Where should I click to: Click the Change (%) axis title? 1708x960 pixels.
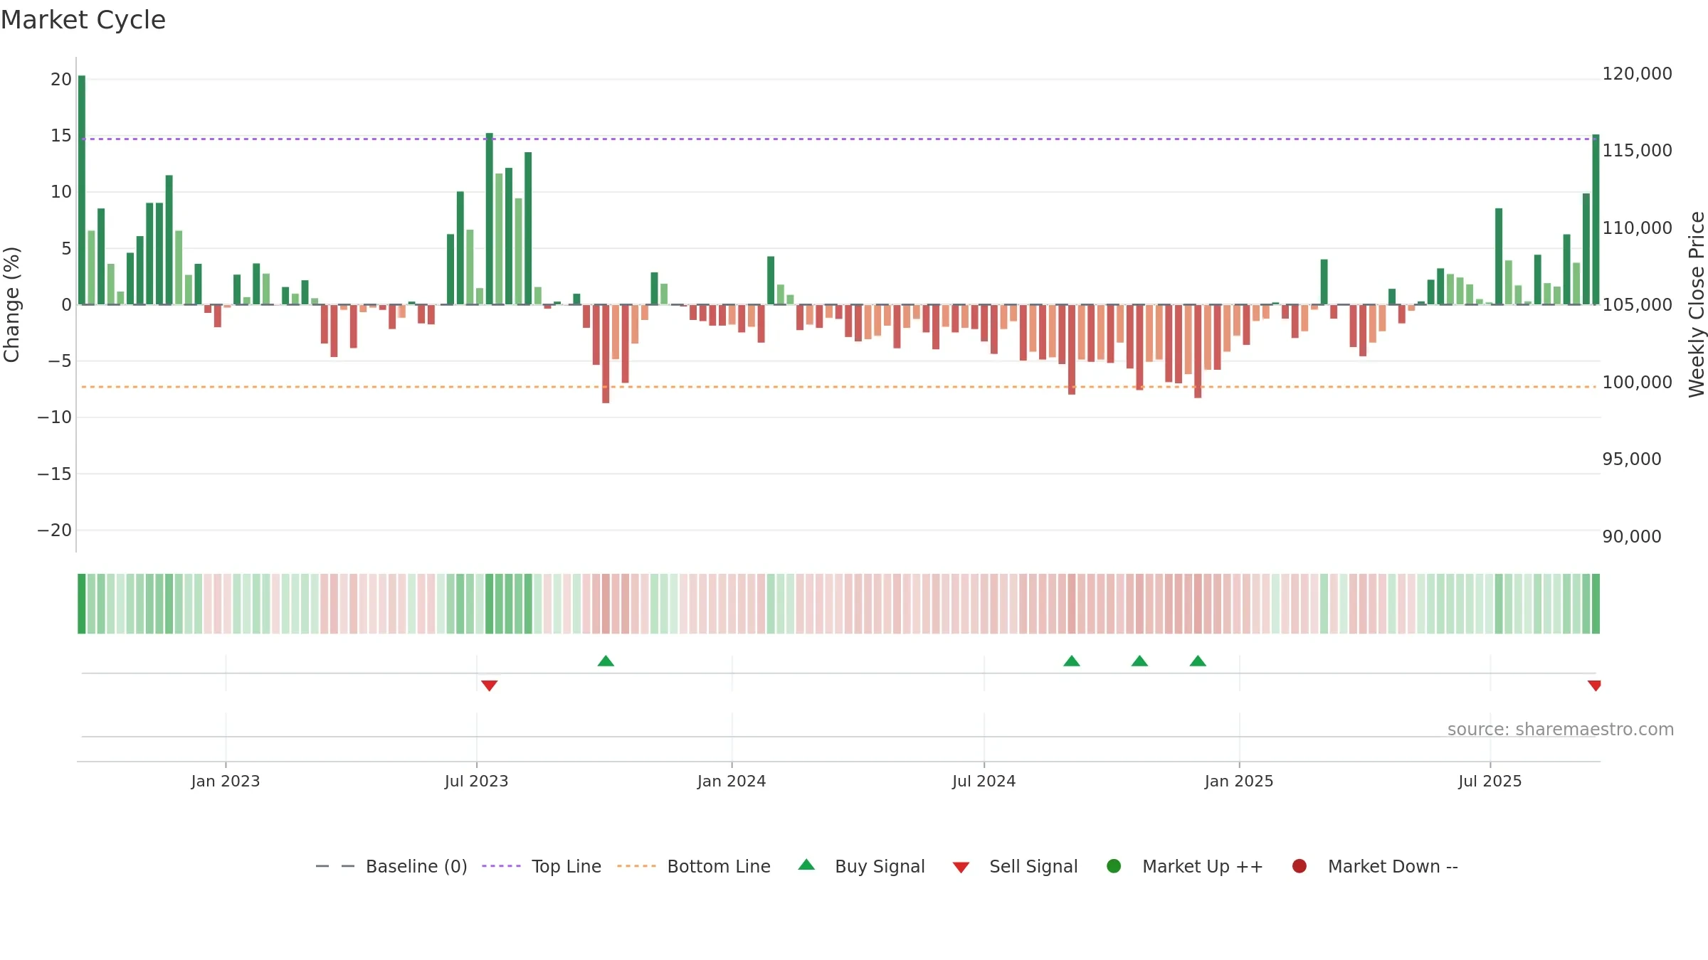point(11,304)
